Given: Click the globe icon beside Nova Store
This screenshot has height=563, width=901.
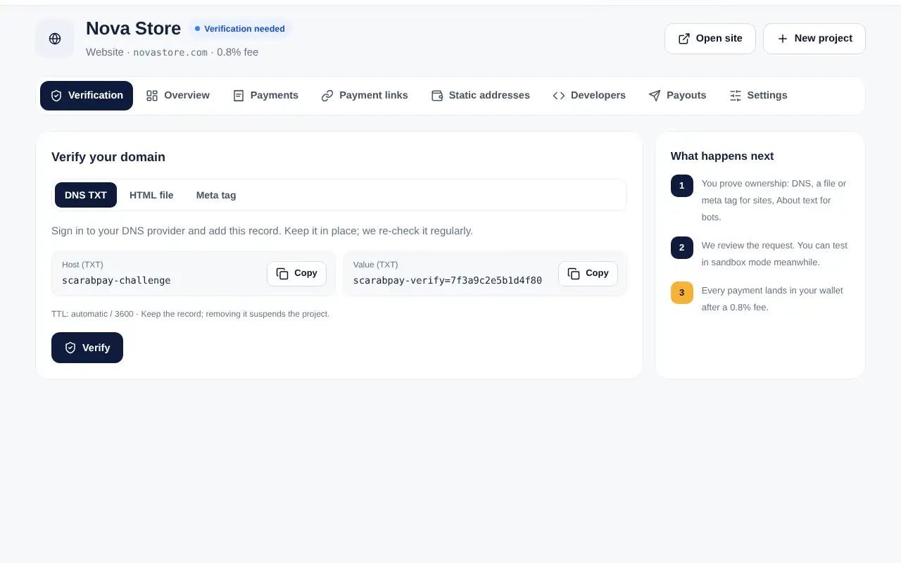Looking at the screenshot, I should (55, 39).
